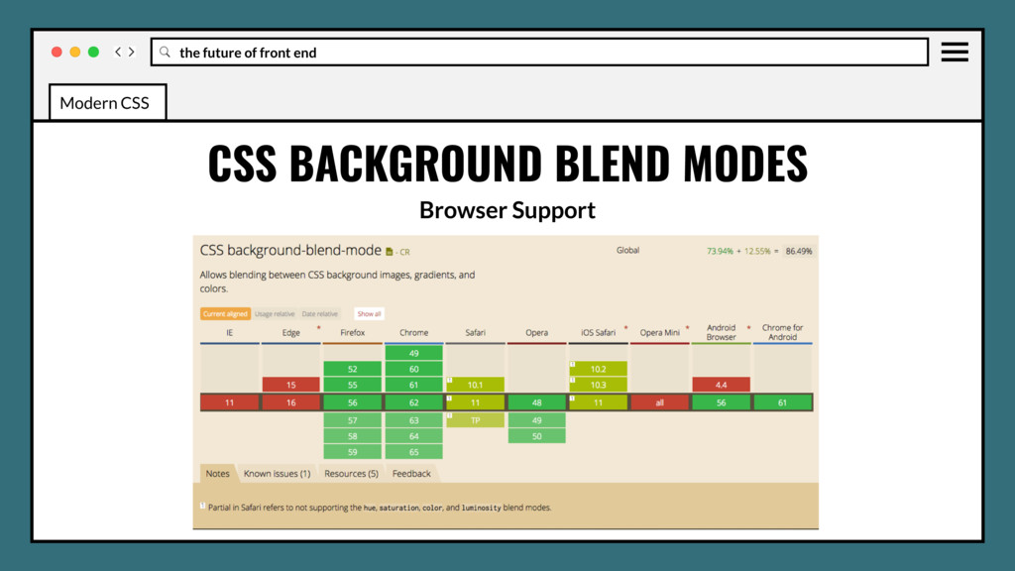Image resolution: width=1015 pixels, height=571 pixels.
Task: Click the Edge 16 red cell
Action: (290, 402)
